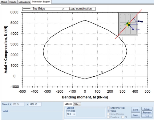This screenshot has height=120, width=154.
Task: Click the Current Y value field
Action: (35, 104)
